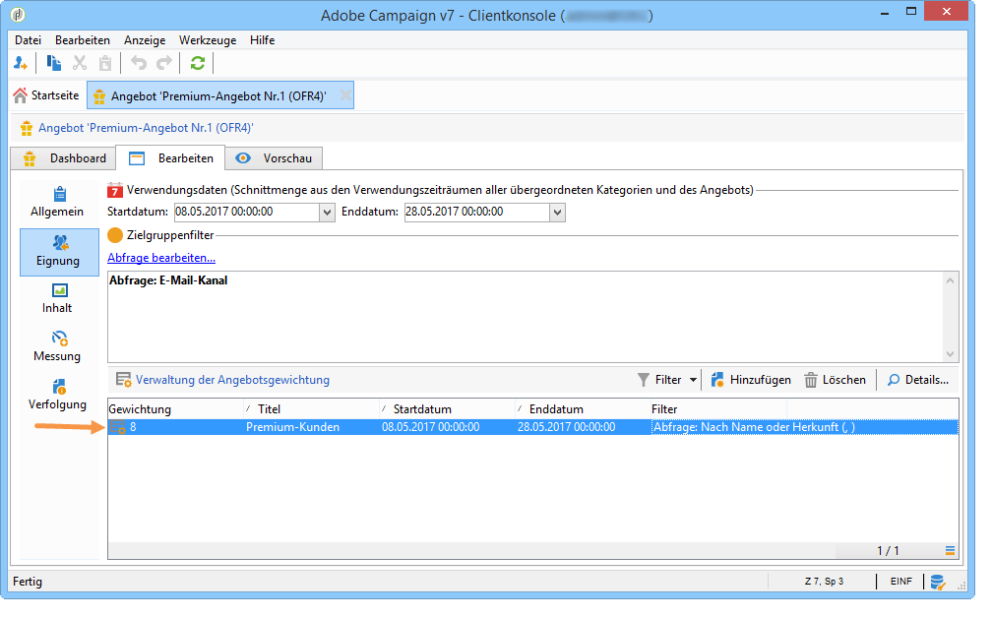992x618 pixels.
Task: Sort by the Enddatum column header
Action: tap(584, 410)
